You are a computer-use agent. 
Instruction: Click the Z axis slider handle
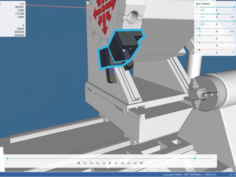tap(234, 21)
